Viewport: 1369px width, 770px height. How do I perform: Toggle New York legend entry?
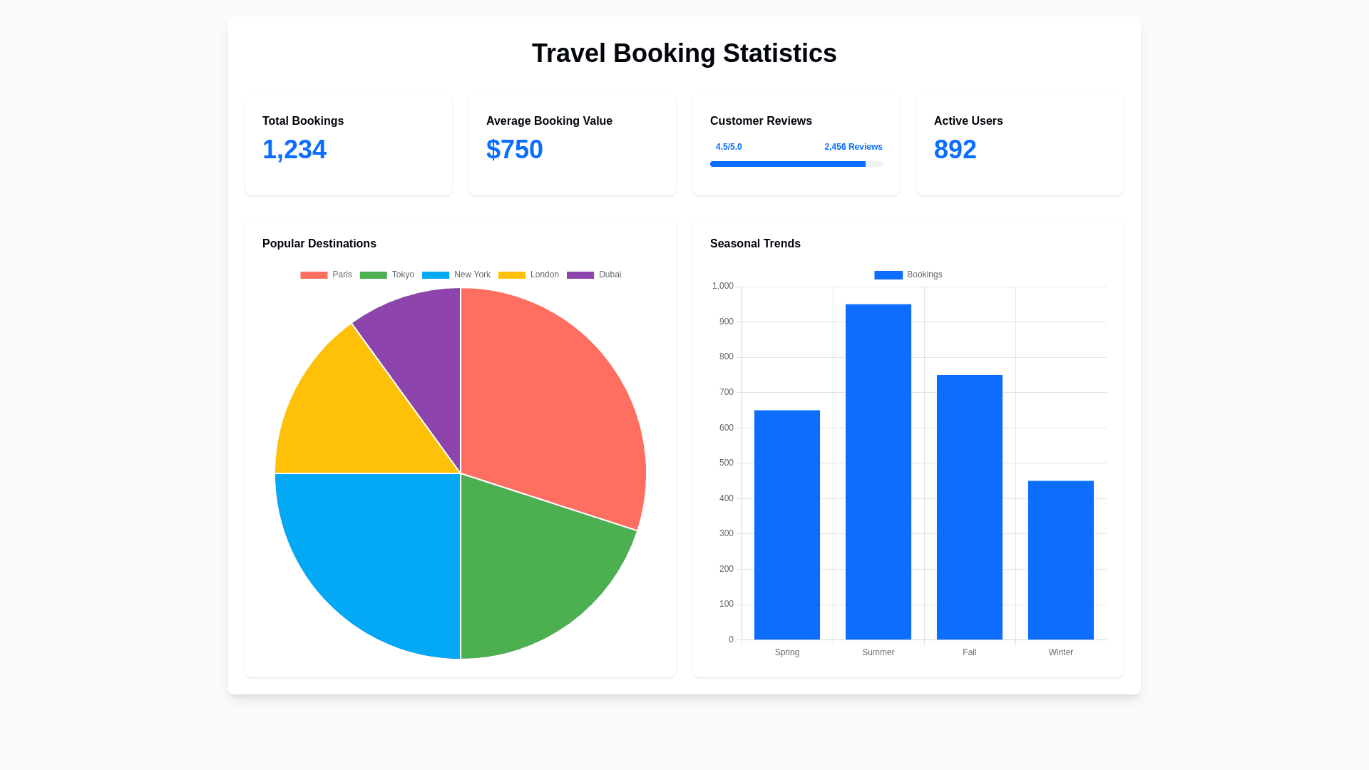[x=456, y=274]
